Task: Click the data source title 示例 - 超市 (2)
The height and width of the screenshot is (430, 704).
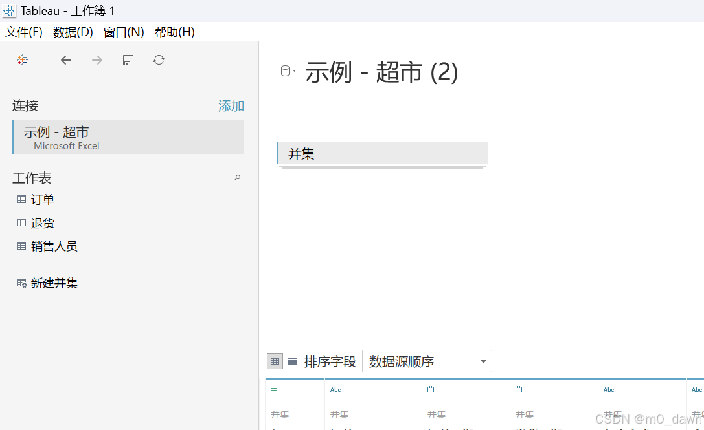Action: coord(381,72)
